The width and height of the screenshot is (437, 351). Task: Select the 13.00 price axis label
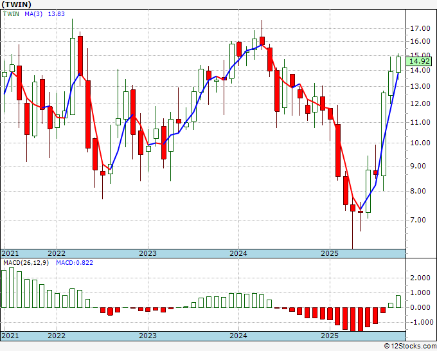pos(420,86)
